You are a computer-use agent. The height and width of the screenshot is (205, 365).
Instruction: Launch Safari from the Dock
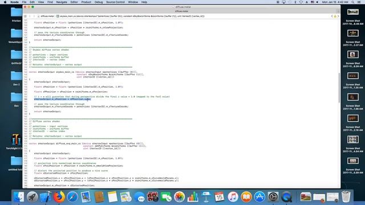point(72,196)
